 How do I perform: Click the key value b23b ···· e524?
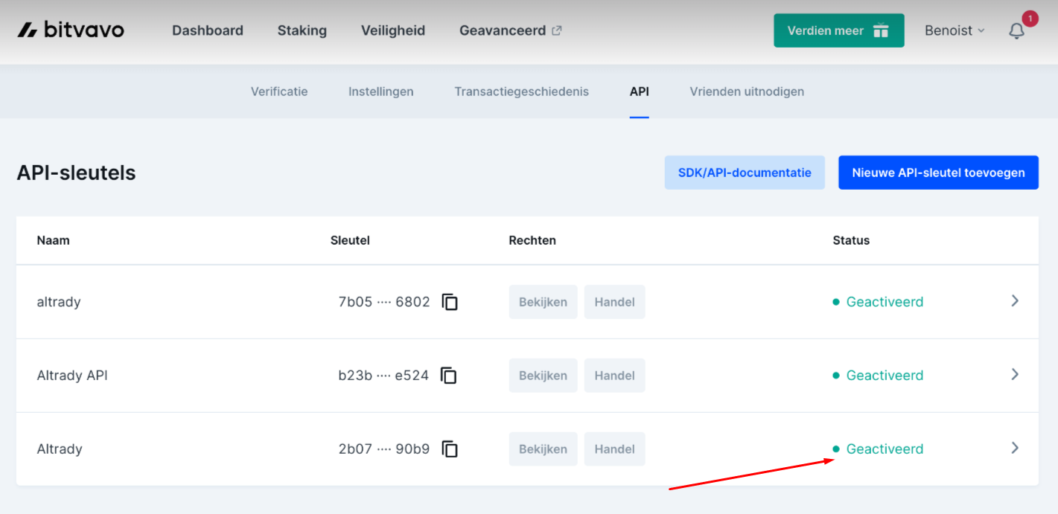(383, 376)
